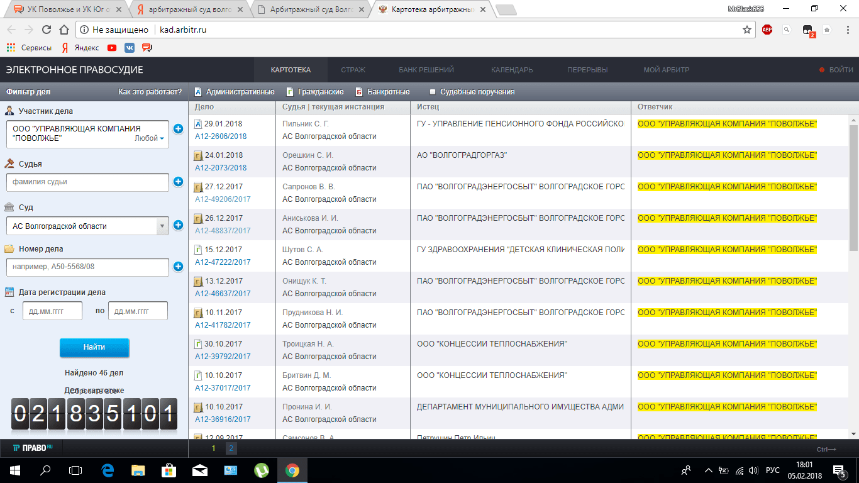Expand the court selection dropdown arrow
859x483 pixels.
(162, 226)
